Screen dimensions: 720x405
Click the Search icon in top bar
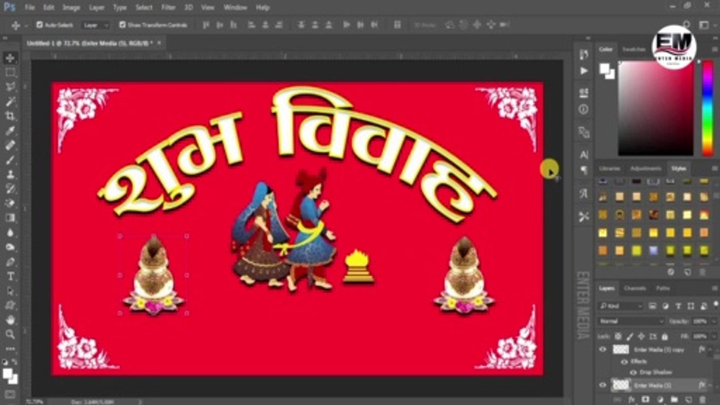[x=686, y=25]
